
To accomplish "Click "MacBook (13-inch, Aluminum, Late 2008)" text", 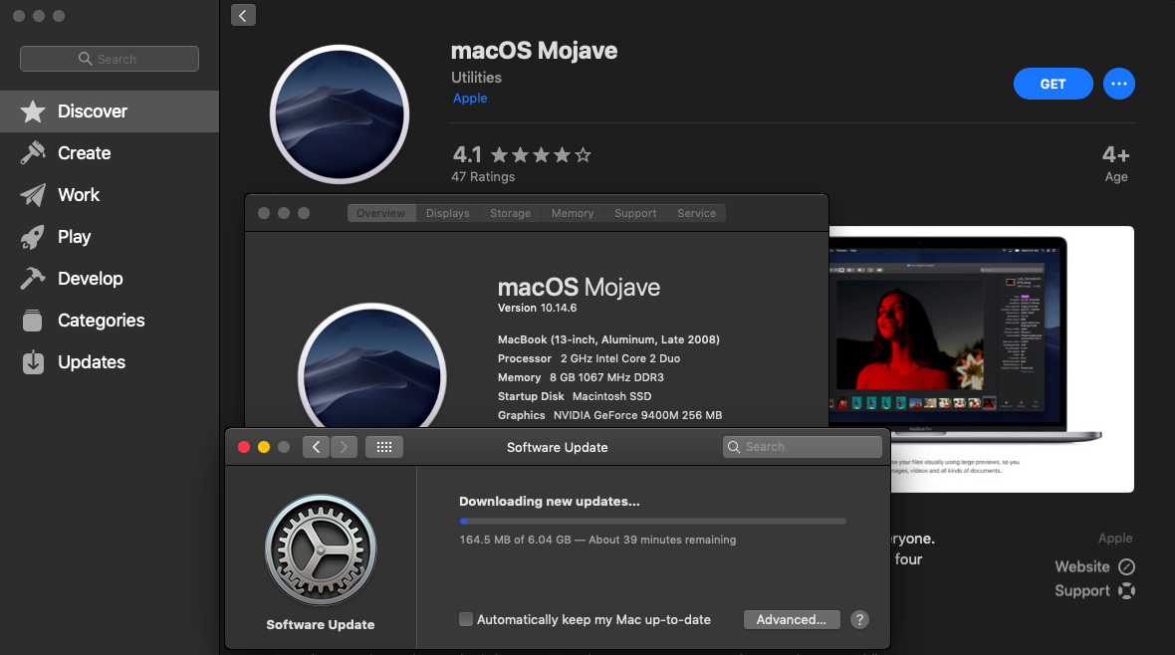I will point(608,339).
